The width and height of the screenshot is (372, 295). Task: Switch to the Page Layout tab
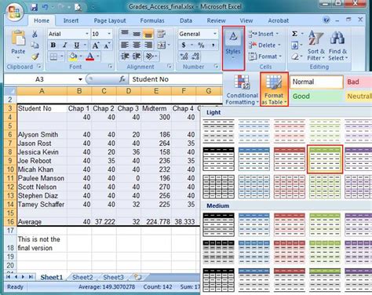coord(110,20)
